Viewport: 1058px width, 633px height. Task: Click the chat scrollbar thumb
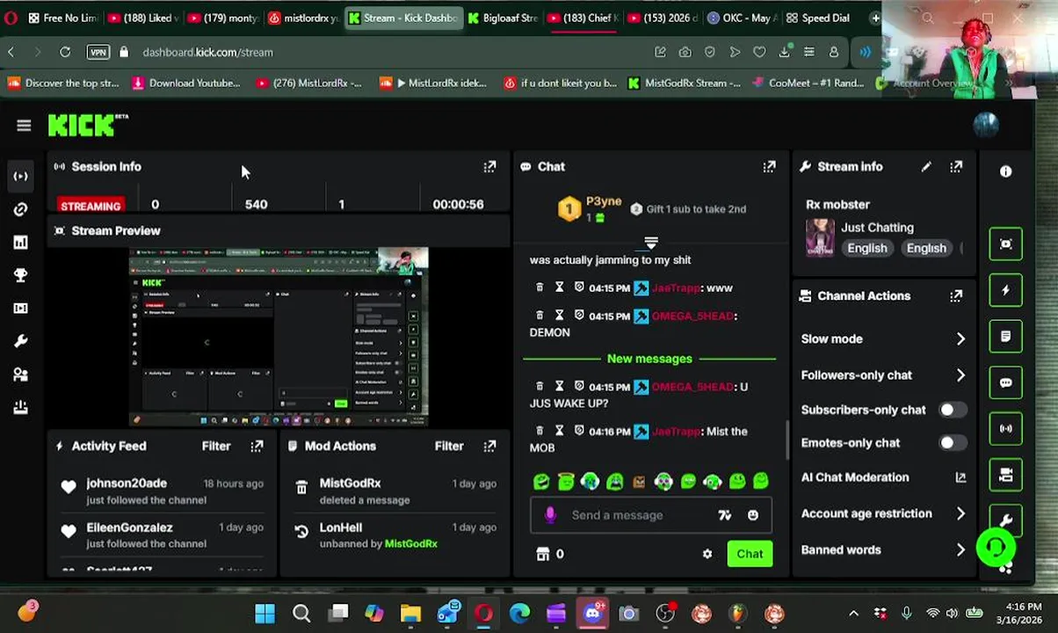pos(787,438)
